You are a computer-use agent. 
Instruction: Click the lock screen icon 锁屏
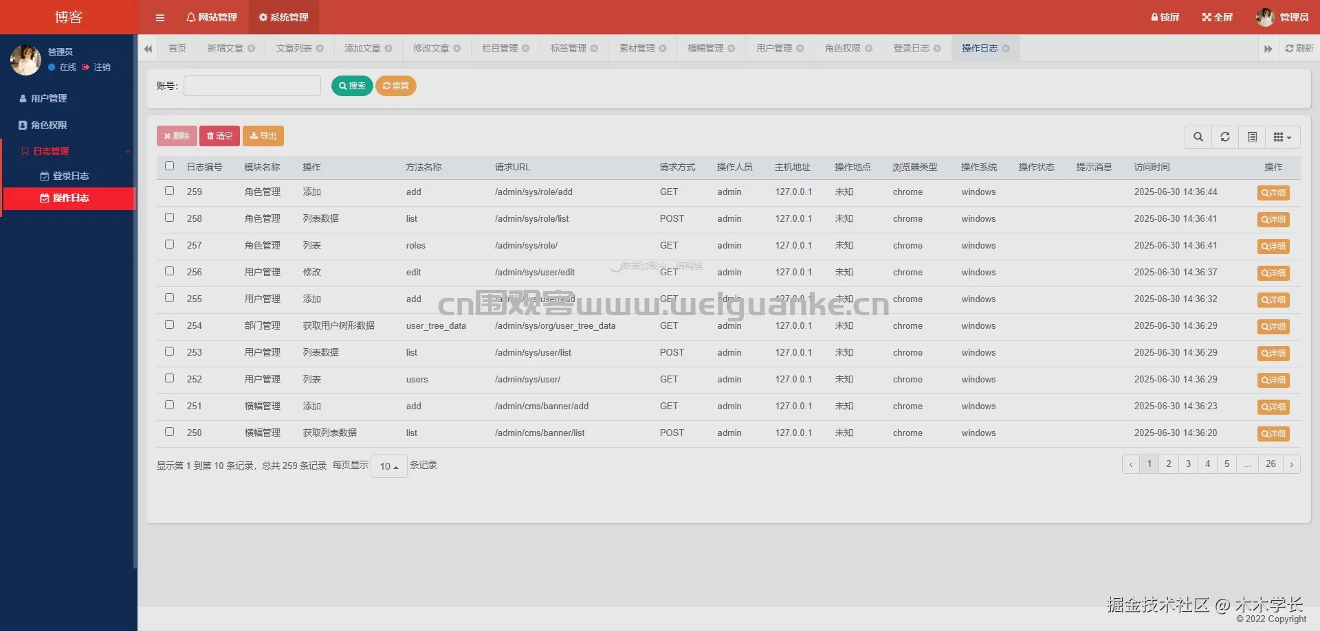[1165, 18]
